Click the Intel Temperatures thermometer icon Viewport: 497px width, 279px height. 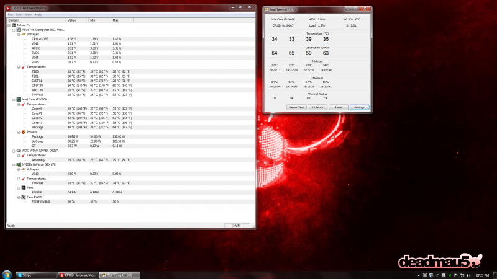click(24, 104)
